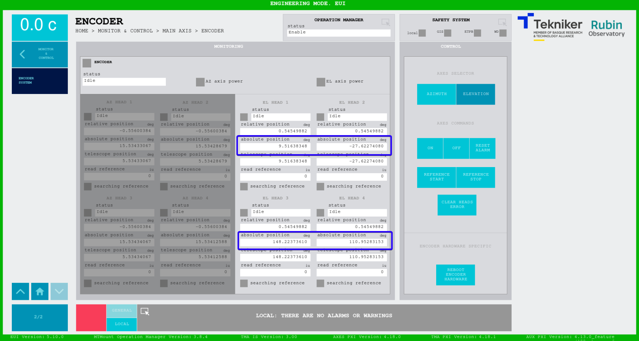
Task: Open alarms popup window icon in bottom bar
Action: coord(145,311)
